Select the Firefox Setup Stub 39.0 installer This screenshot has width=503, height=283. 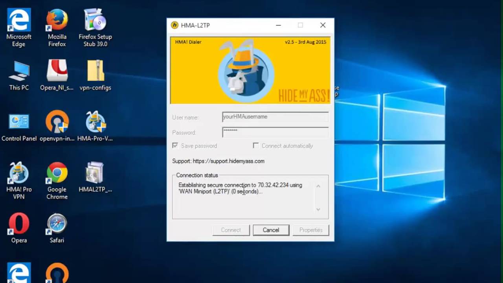(95, 28)
